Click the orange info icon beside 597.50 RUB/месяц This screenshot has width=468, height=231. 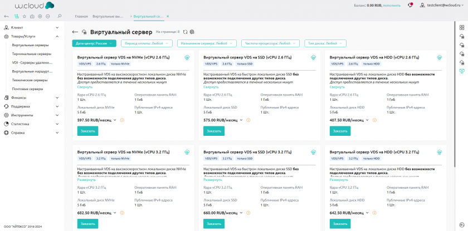coord(122,120)
